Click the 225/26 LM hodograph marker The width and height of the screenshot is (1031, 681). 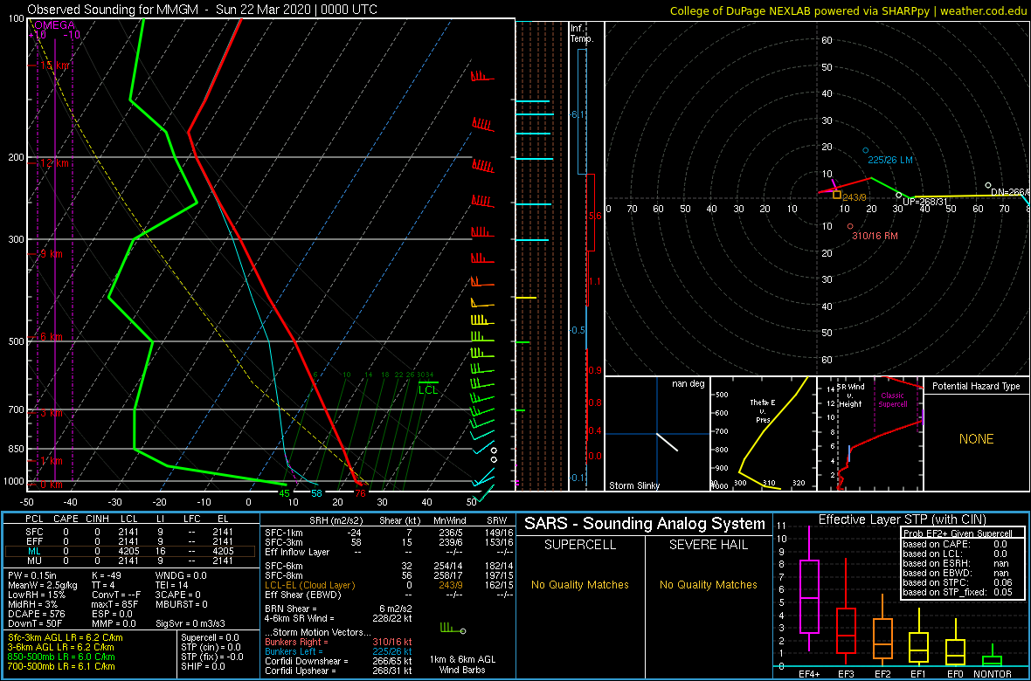866,150
